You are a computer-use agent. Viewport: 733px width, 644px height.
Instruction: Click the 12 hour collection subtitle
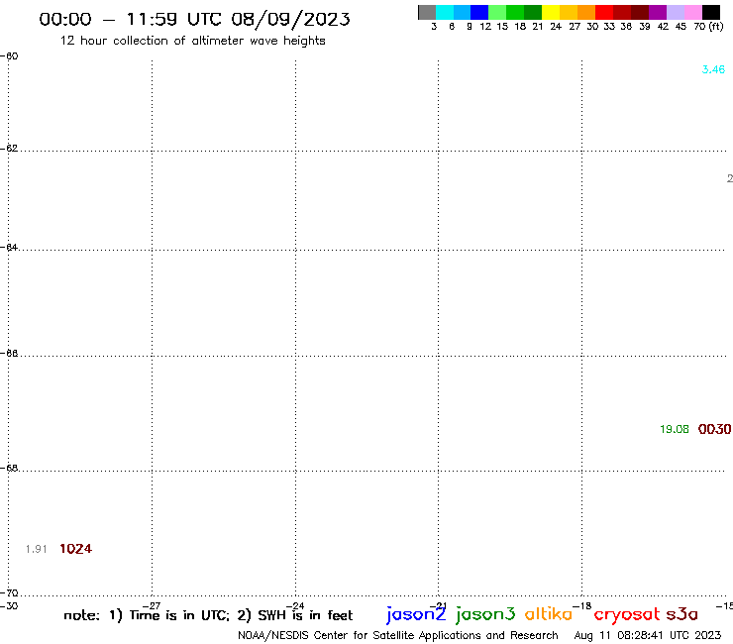[x=192, y=42]
